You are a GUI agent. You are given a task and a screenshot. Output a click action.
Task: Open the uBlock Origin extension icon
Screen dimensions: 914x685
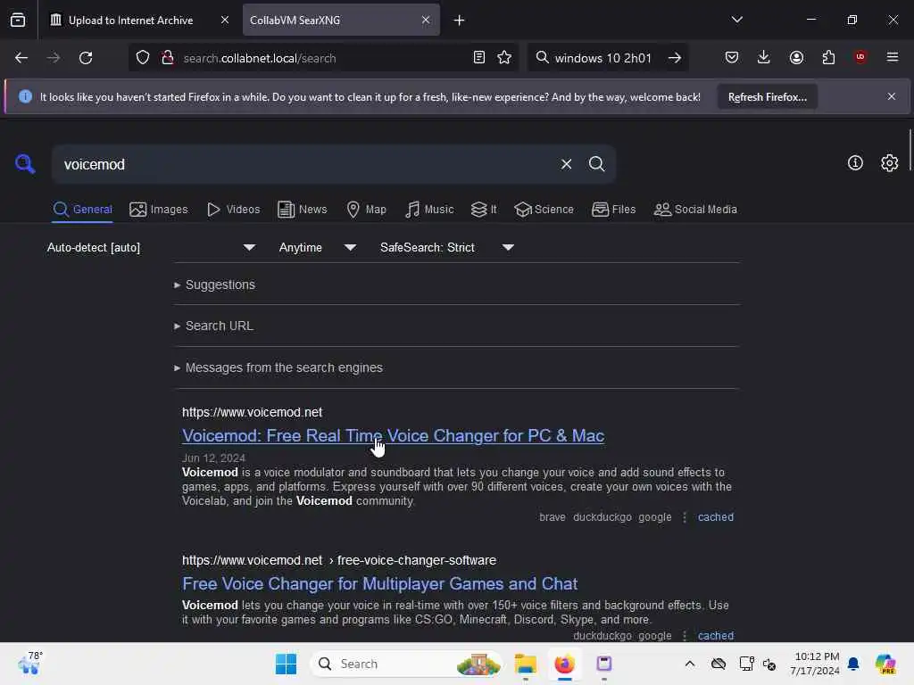point(860,57)
